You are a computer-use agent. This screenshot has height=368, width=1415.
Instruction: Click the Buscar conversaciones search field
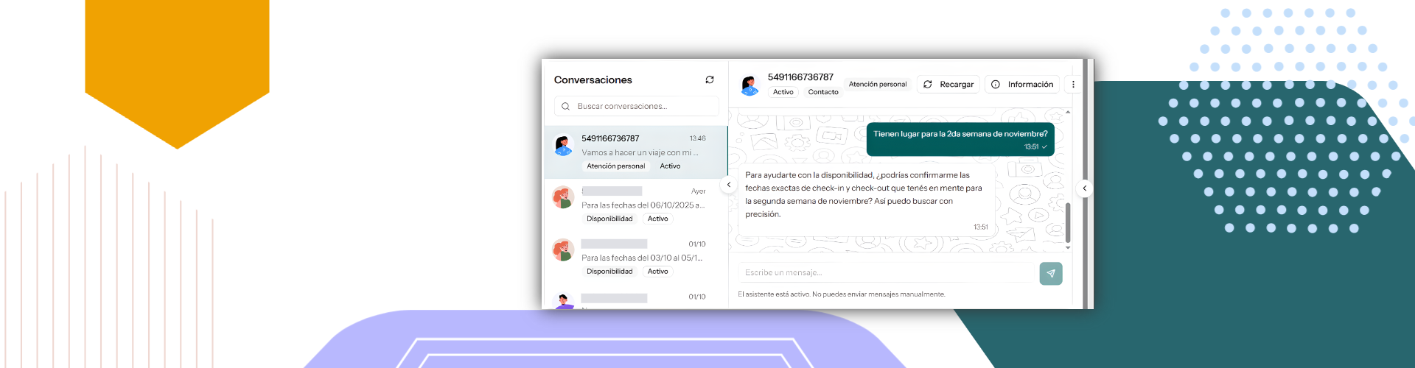click(x=636, y=107)
